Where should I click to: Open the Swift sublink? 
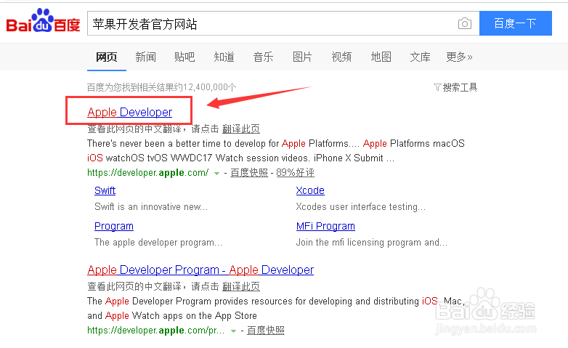[105, 190]
